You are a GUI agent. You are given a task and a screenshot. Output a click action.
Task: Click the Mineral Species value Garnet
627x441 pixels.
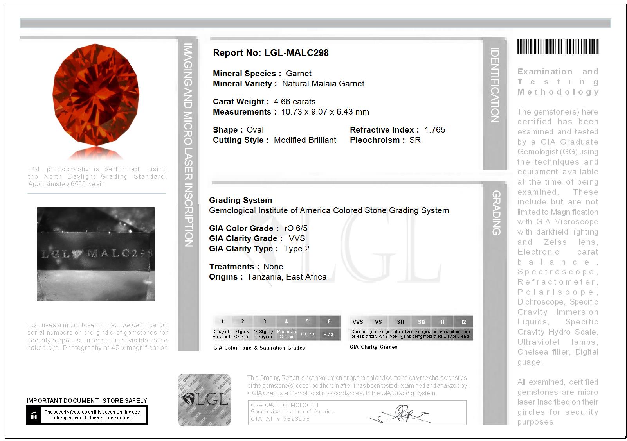(x=299, y=73)
